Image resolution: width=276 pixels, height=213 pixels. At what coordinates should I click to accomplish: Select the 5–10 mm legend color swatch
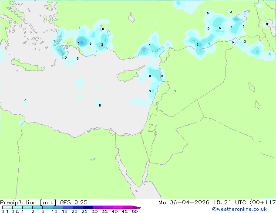47,207
